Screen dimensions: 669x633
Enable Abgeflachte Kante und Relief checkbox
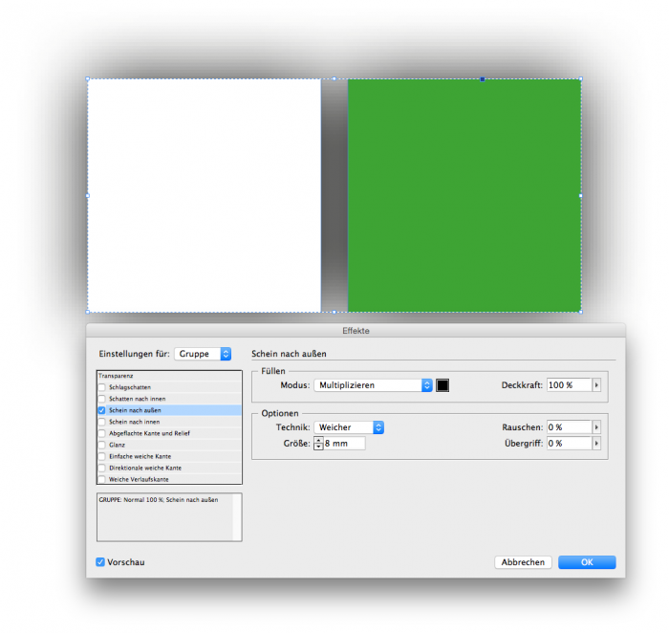pos(101,433)
